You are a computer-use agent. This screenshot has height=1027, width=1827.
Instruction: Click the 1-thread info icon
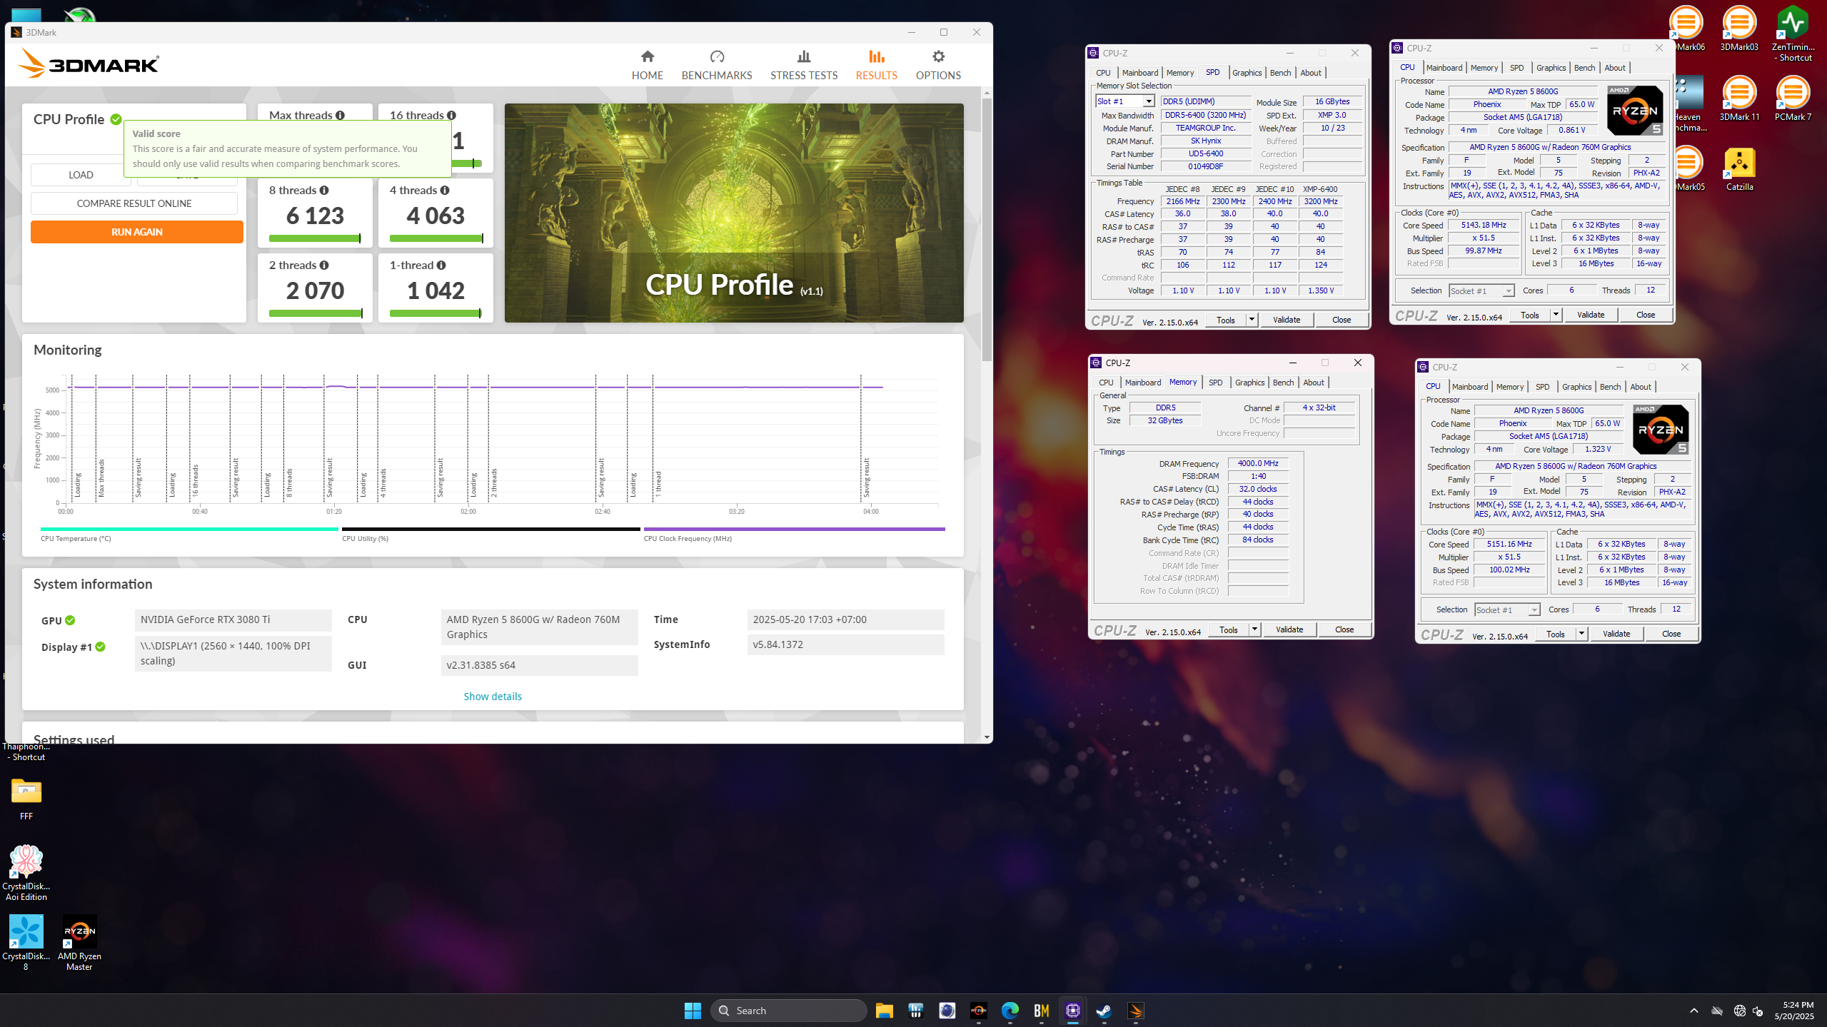tap(441, 265)
